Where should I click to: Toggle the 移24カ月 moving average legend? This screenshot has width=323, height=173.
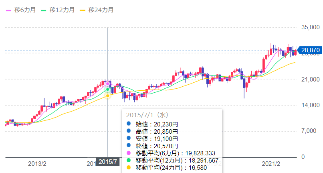tap(97, 10)
